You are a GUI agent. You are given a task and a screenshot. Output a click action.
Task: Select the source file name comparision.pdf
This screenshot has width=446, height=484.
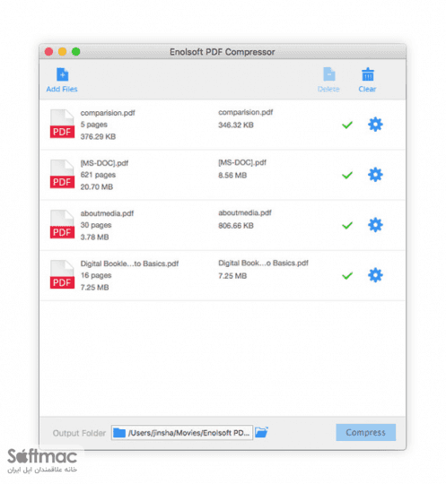click(x=108, y=113)
